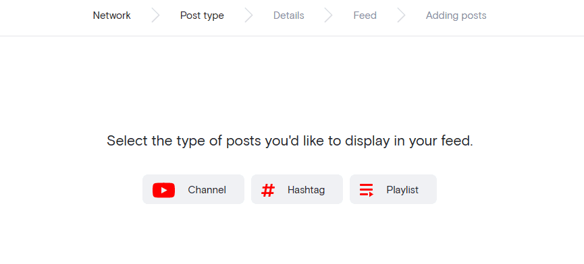
Task: Click the YouTube Channel play icon
Action: click(163, 190)
